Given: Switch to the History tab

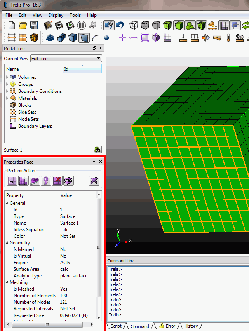Looking at the screenshot, I should pos(191,326).
